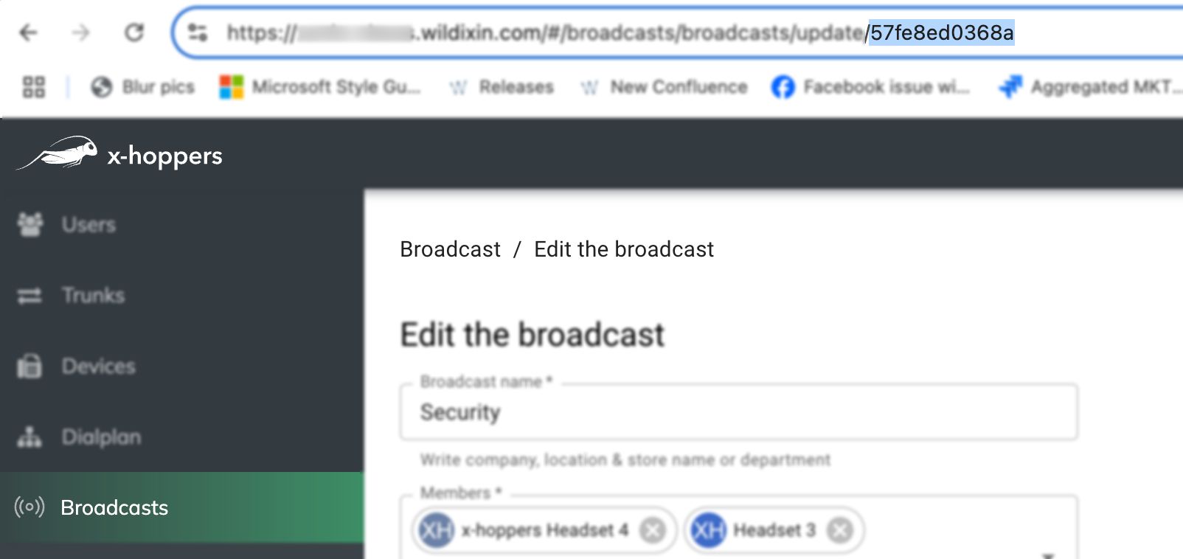Select Dialplan in the sidebar
This screenshot has width=1183, height=559.
pyautogui.click(x=101, y=437)
